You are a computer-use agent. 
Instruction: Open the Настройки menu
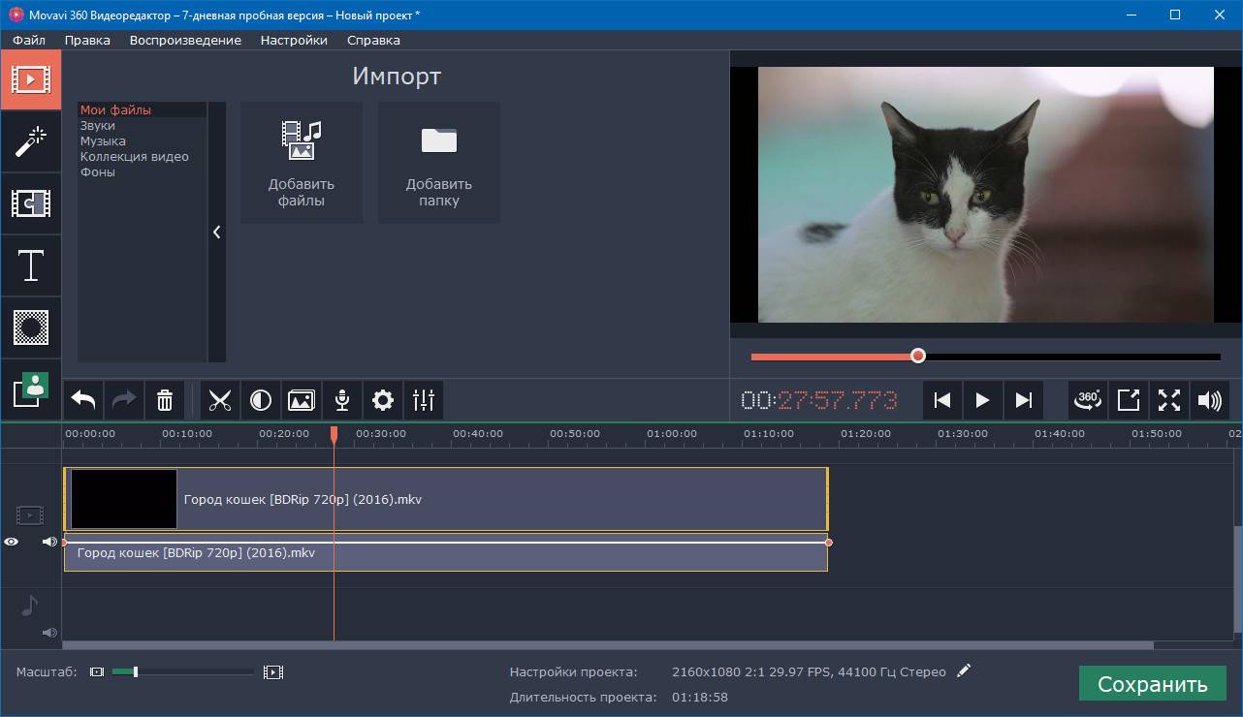coord(294,40)
